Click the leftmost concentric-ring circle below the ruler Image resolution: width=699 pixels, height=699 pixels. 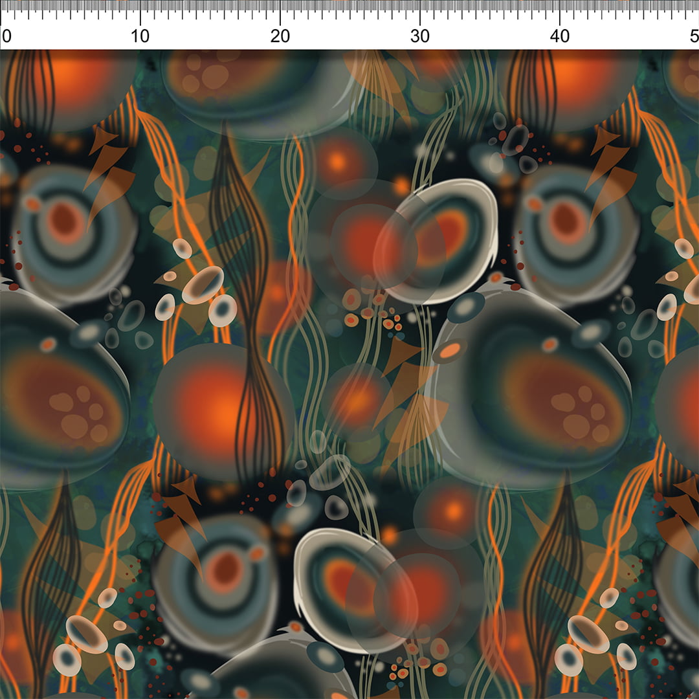tap(71, 233)
